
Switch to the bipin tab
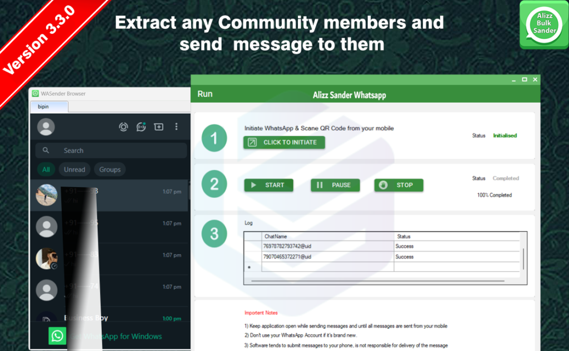(43, 106)
